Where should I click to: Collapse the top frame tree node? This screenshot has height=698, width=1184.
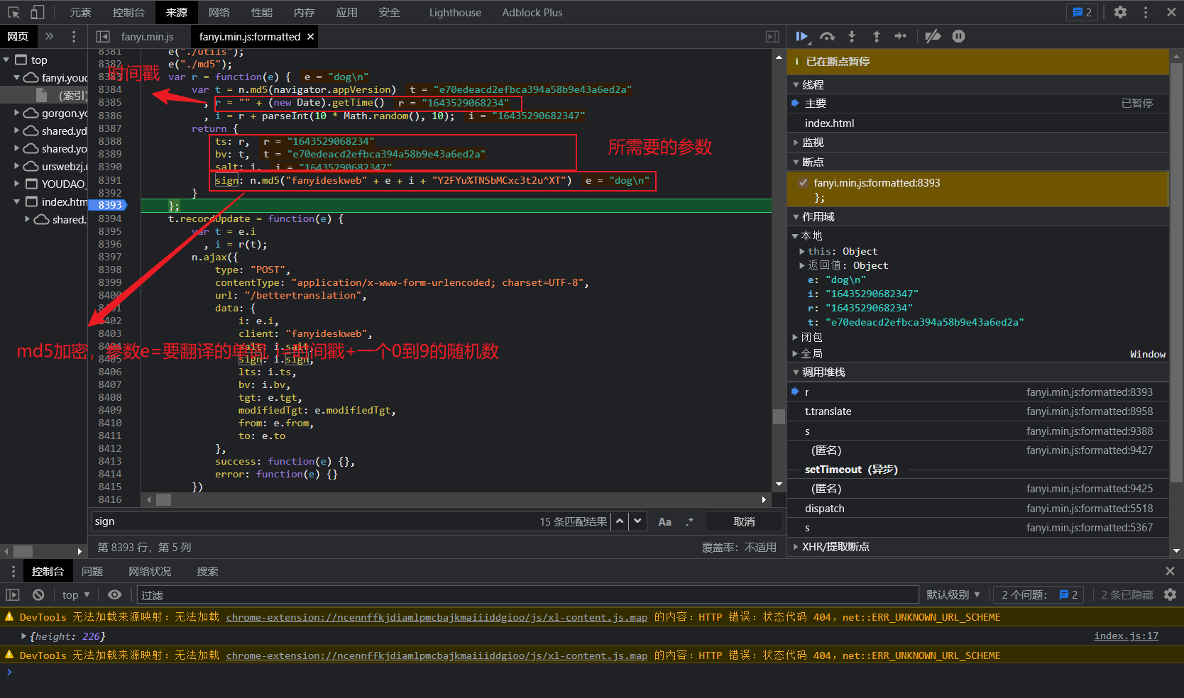tap(6, 60)
